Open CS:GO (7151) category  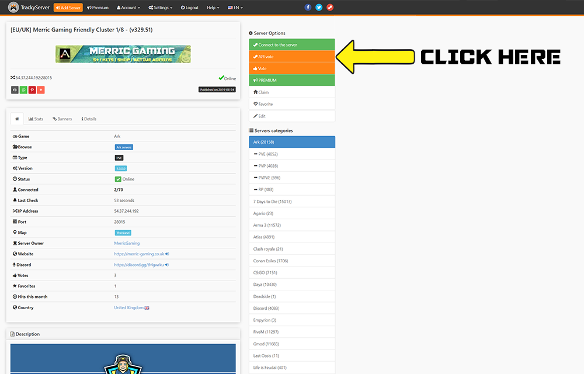pyautogui.click(x=292, y=273)
